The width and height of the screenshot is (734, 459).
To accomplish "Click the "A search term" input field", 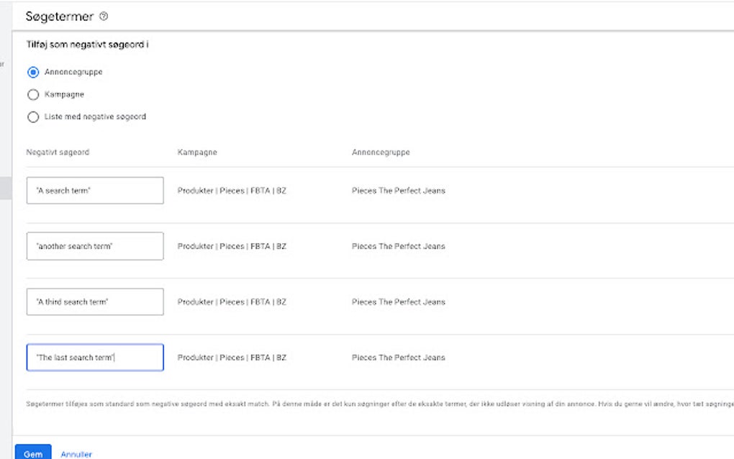I will point(95,191).
